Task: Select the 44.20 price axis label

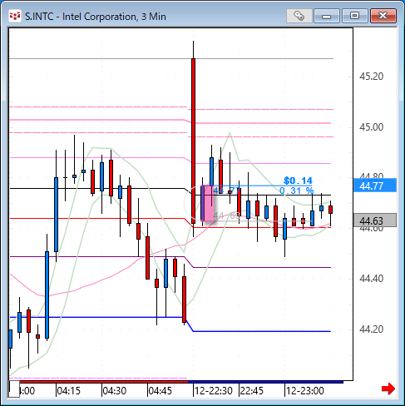Action: click(x=371, y=329)
